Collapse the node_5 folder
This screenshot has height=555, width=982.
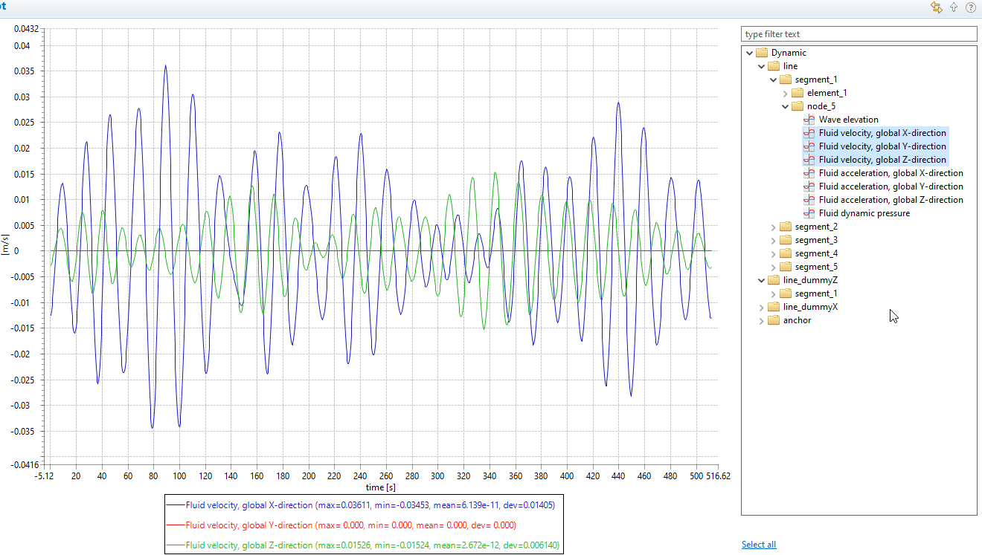[785, 106]
